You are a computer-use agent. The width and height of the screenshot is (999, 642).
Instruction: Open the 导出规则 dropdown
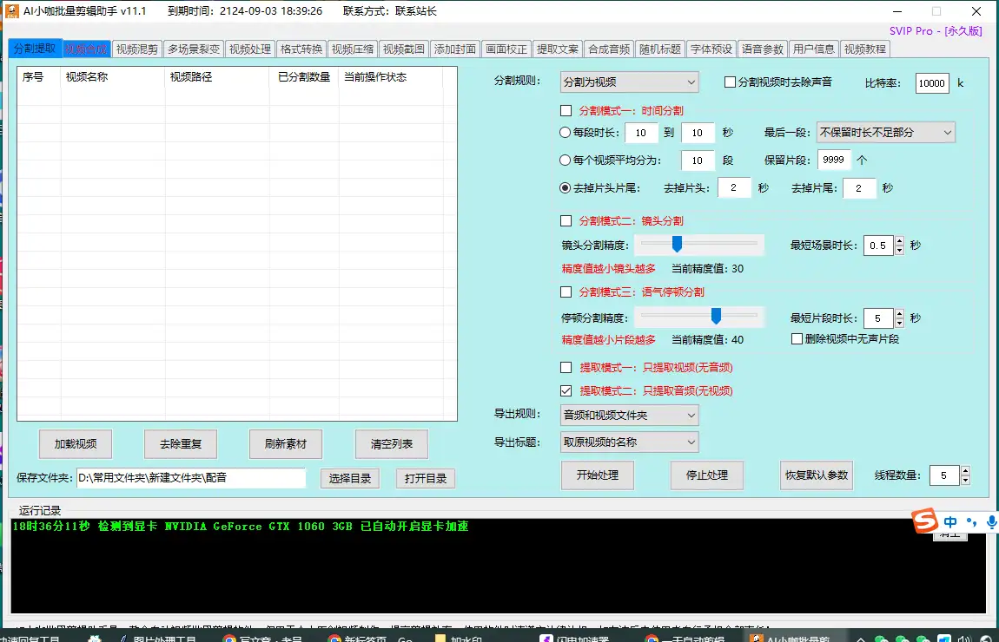click(629, 416)
